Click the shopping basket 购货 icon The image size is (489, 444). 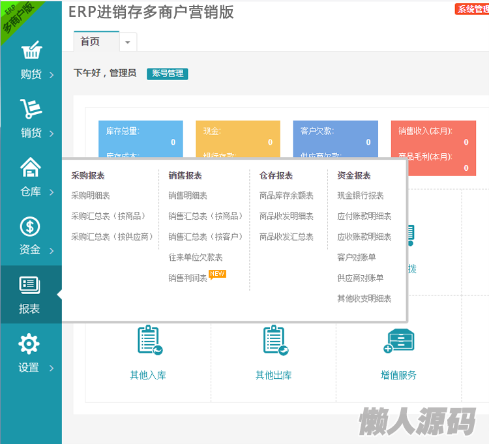point(31,50)
